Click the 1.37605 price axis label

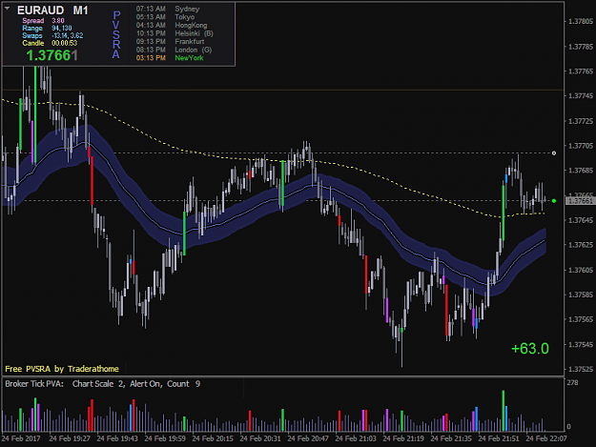(x=581, y=270)
